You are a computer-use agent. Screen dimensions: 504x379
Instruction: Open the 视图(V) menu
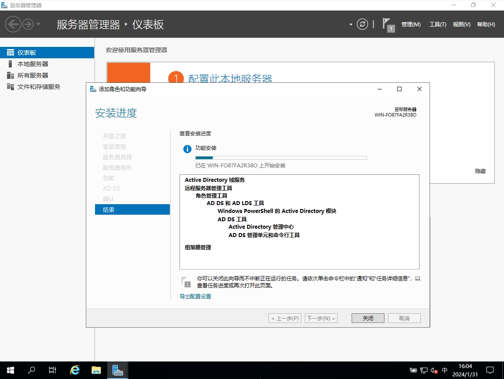pos(461,25)
